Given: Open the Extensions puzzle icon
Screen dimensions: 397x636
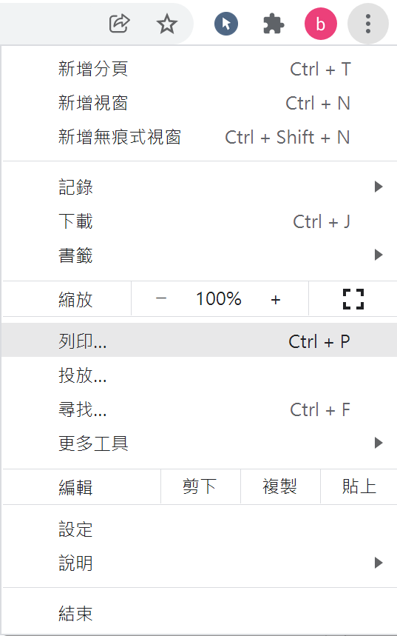Looking at the screenshot, I should tap(274, 24).
